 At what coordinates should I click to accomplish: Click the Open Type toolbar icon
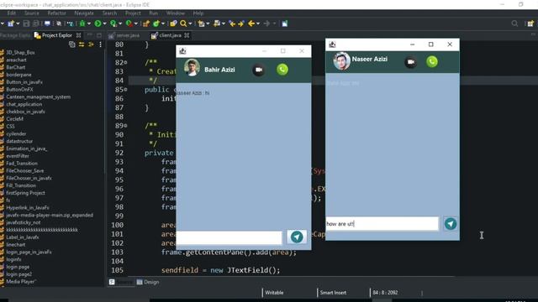tap(173, 23)
